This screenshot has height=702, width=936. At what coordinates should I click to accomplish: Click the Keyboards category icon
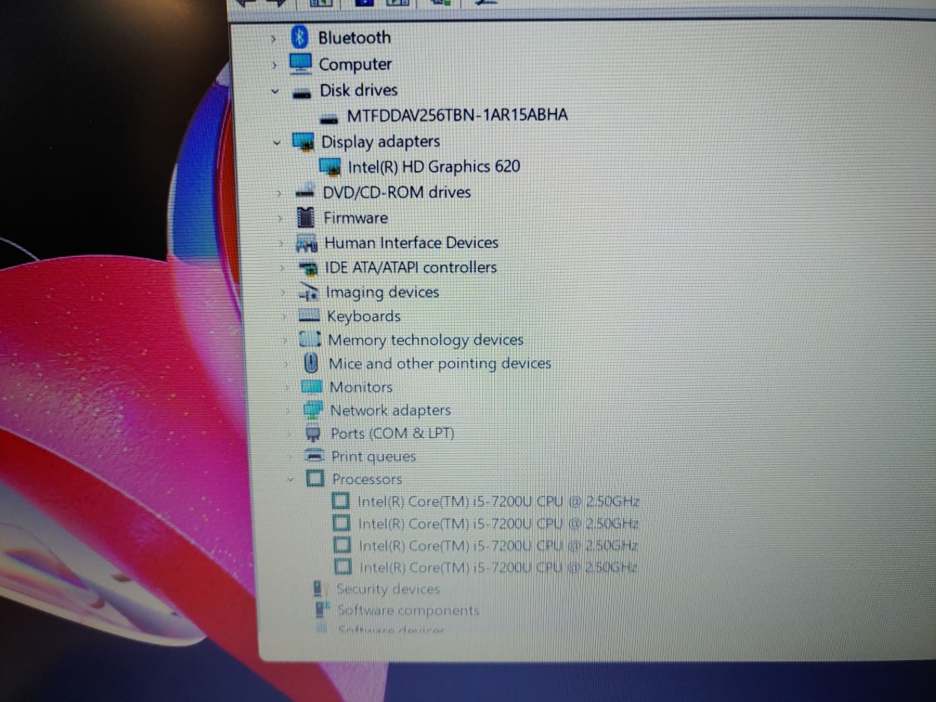309,316
